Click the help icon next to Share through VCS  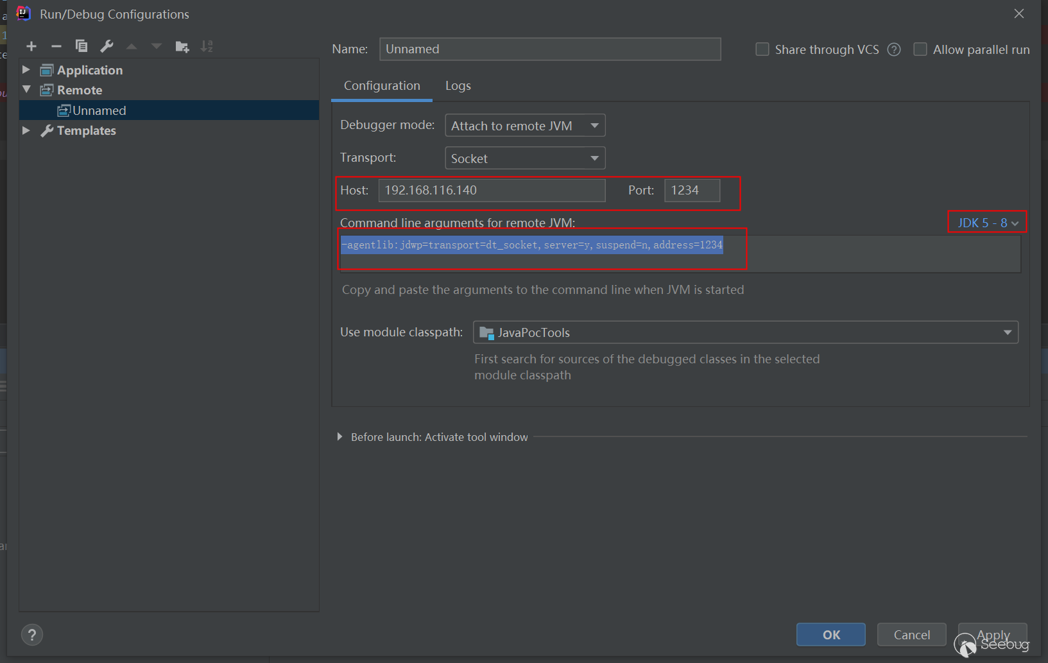pyautogui.click(x=894, y=50)
